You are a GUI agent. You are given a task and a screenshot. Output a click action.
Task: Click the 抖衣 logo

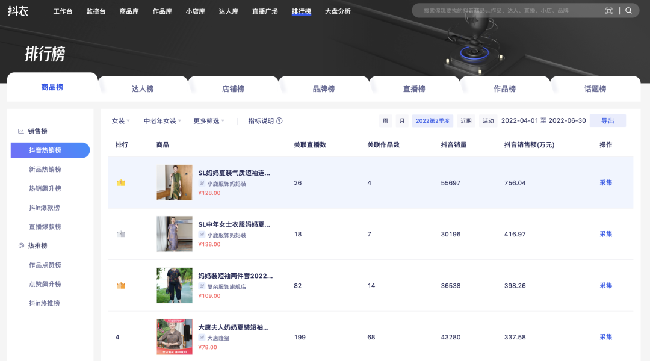point(18,11)
